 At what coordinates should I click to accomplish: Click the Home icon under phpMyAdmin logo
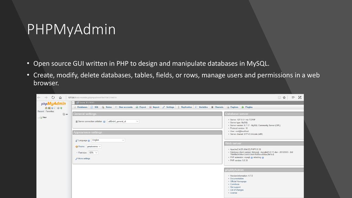(x=46, y=108)
